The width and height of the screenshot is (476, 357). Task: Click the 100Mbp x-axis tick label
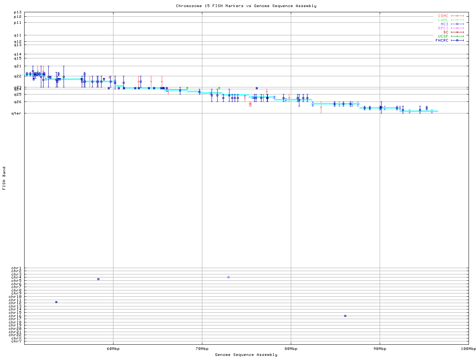[x=468, y=349]
